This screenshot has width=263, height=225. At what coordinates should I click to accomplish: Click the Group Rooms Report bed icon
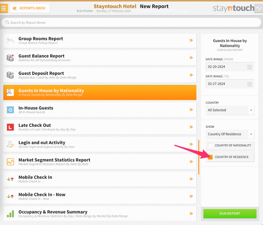tap(10, 41)
